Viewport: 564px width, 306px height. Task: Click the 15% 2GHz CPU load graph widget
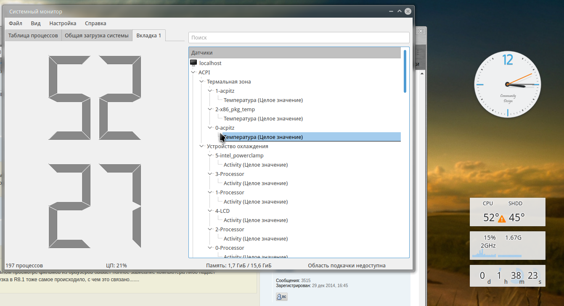pyautogui.click(x=484, y=245)
